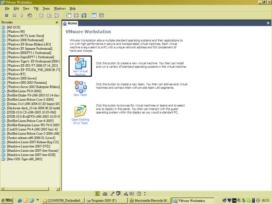Close the Favorites panel
This screenshot has height=204, width=272.
(57, 22)
